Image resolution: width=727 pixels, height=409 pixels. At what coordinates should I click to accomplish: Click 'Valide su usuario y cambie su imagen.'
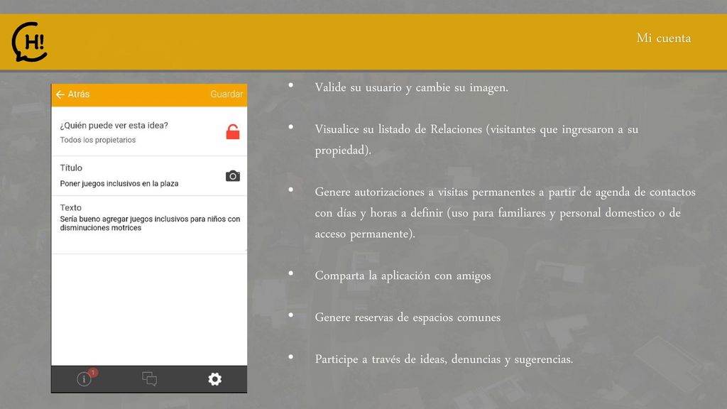pyautogui.click(x=411, y=87)
